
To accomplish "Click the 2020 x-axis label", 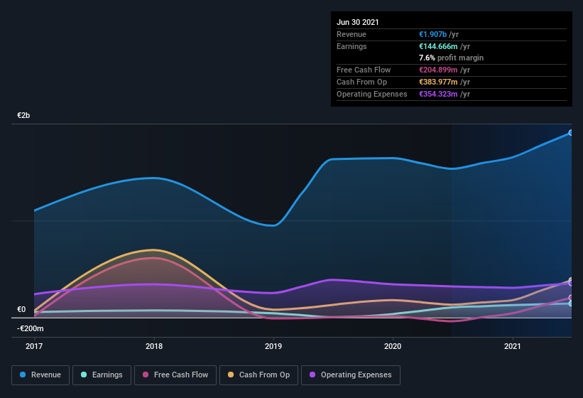I will (x=393, y=346).
